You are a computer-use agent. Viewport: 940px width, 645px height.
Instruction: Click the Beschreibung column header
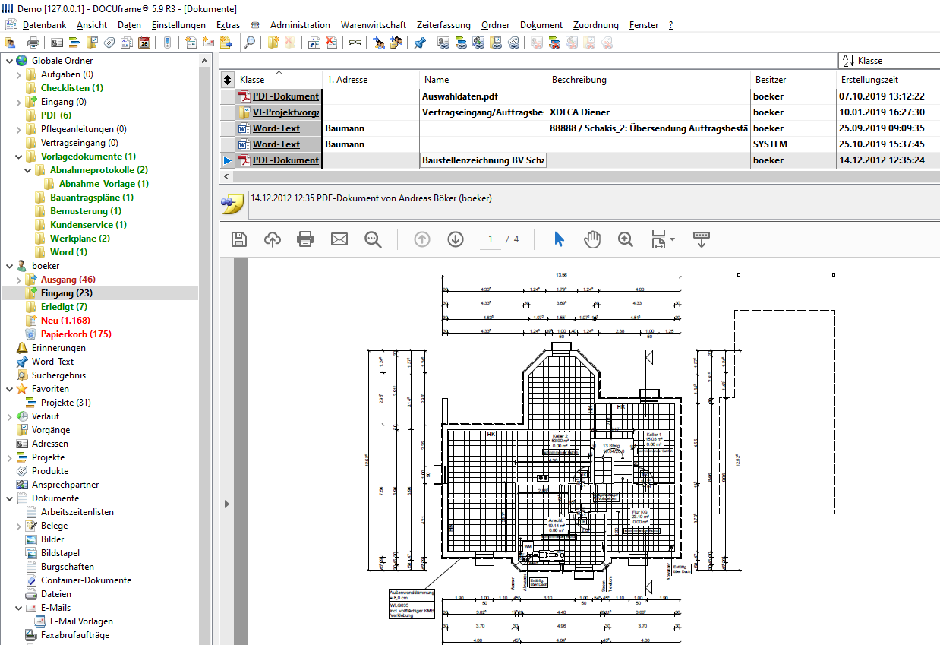[648, 80]
